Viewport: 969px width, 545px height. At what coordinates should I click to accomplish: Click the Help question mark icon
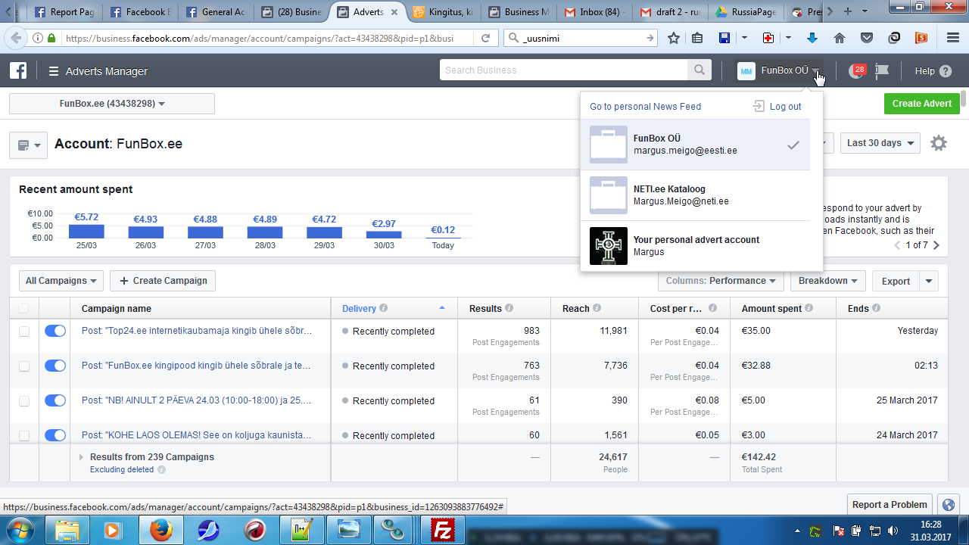point(946,71)
